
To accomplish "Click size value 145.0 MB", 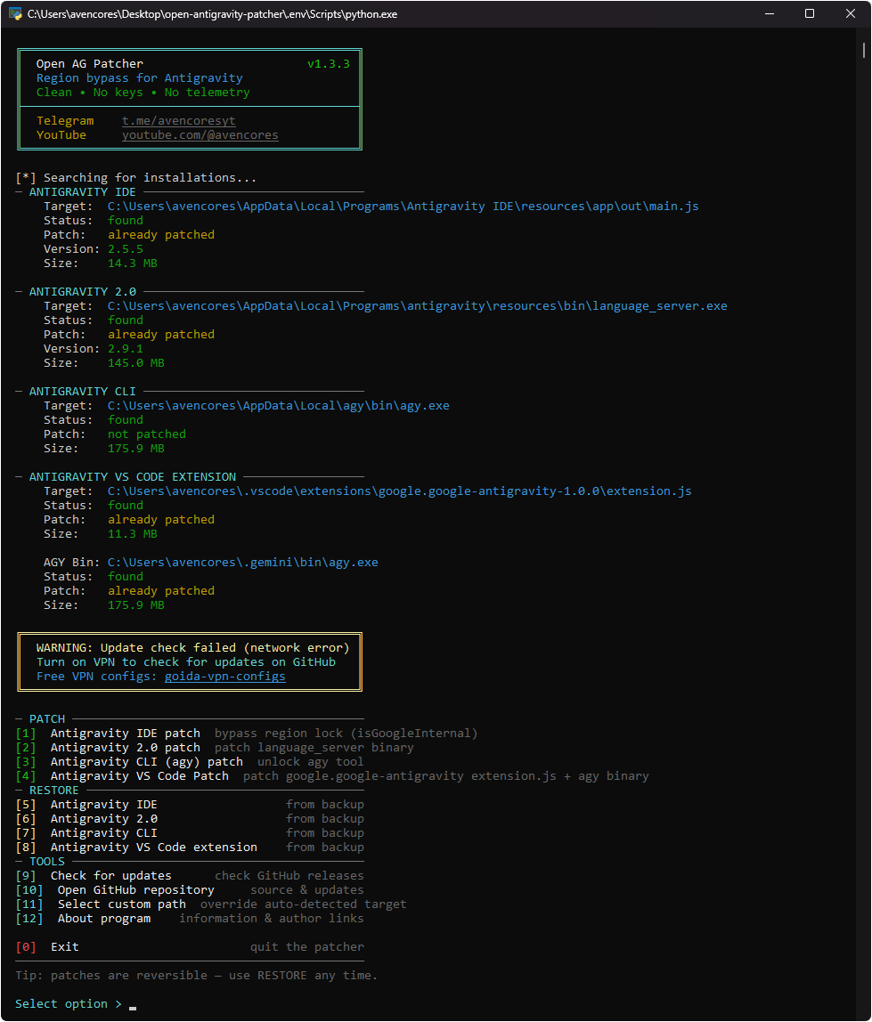I will 135,363.
